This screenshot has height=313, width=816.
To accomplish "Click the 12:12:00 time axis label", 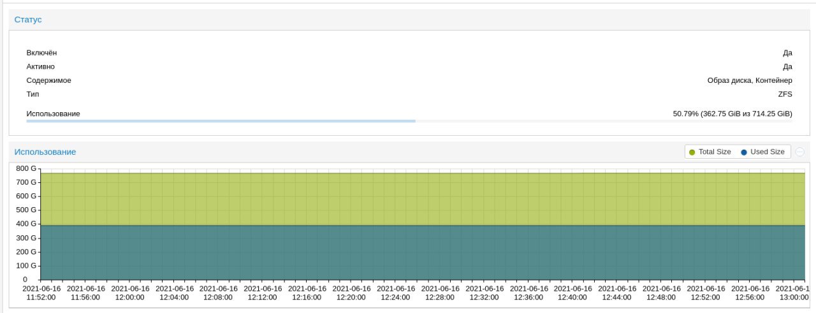I will tap(263, 293).
